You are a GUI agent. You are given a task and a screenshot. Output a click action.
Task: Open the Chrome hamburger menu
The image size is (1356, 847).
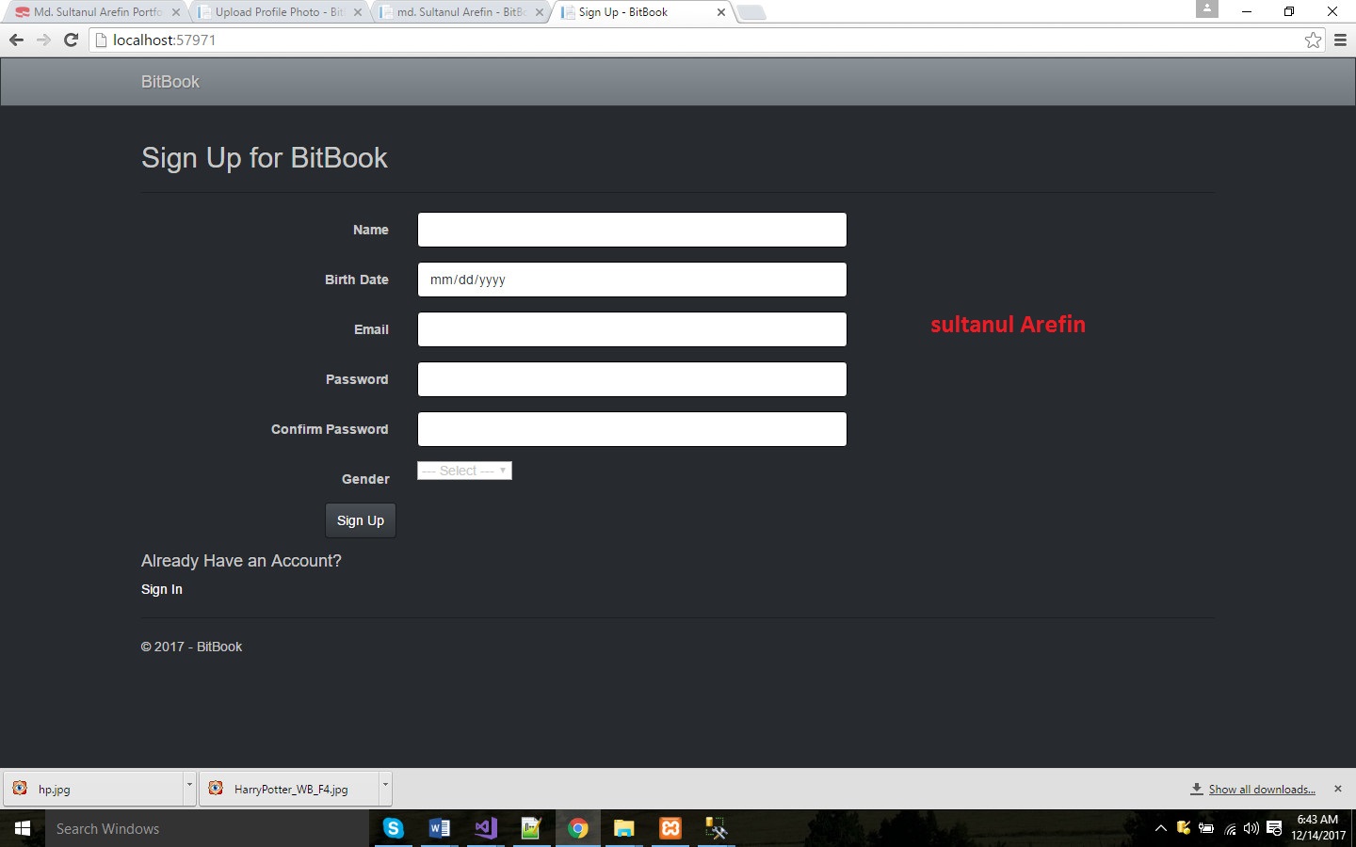(1340, 40)
